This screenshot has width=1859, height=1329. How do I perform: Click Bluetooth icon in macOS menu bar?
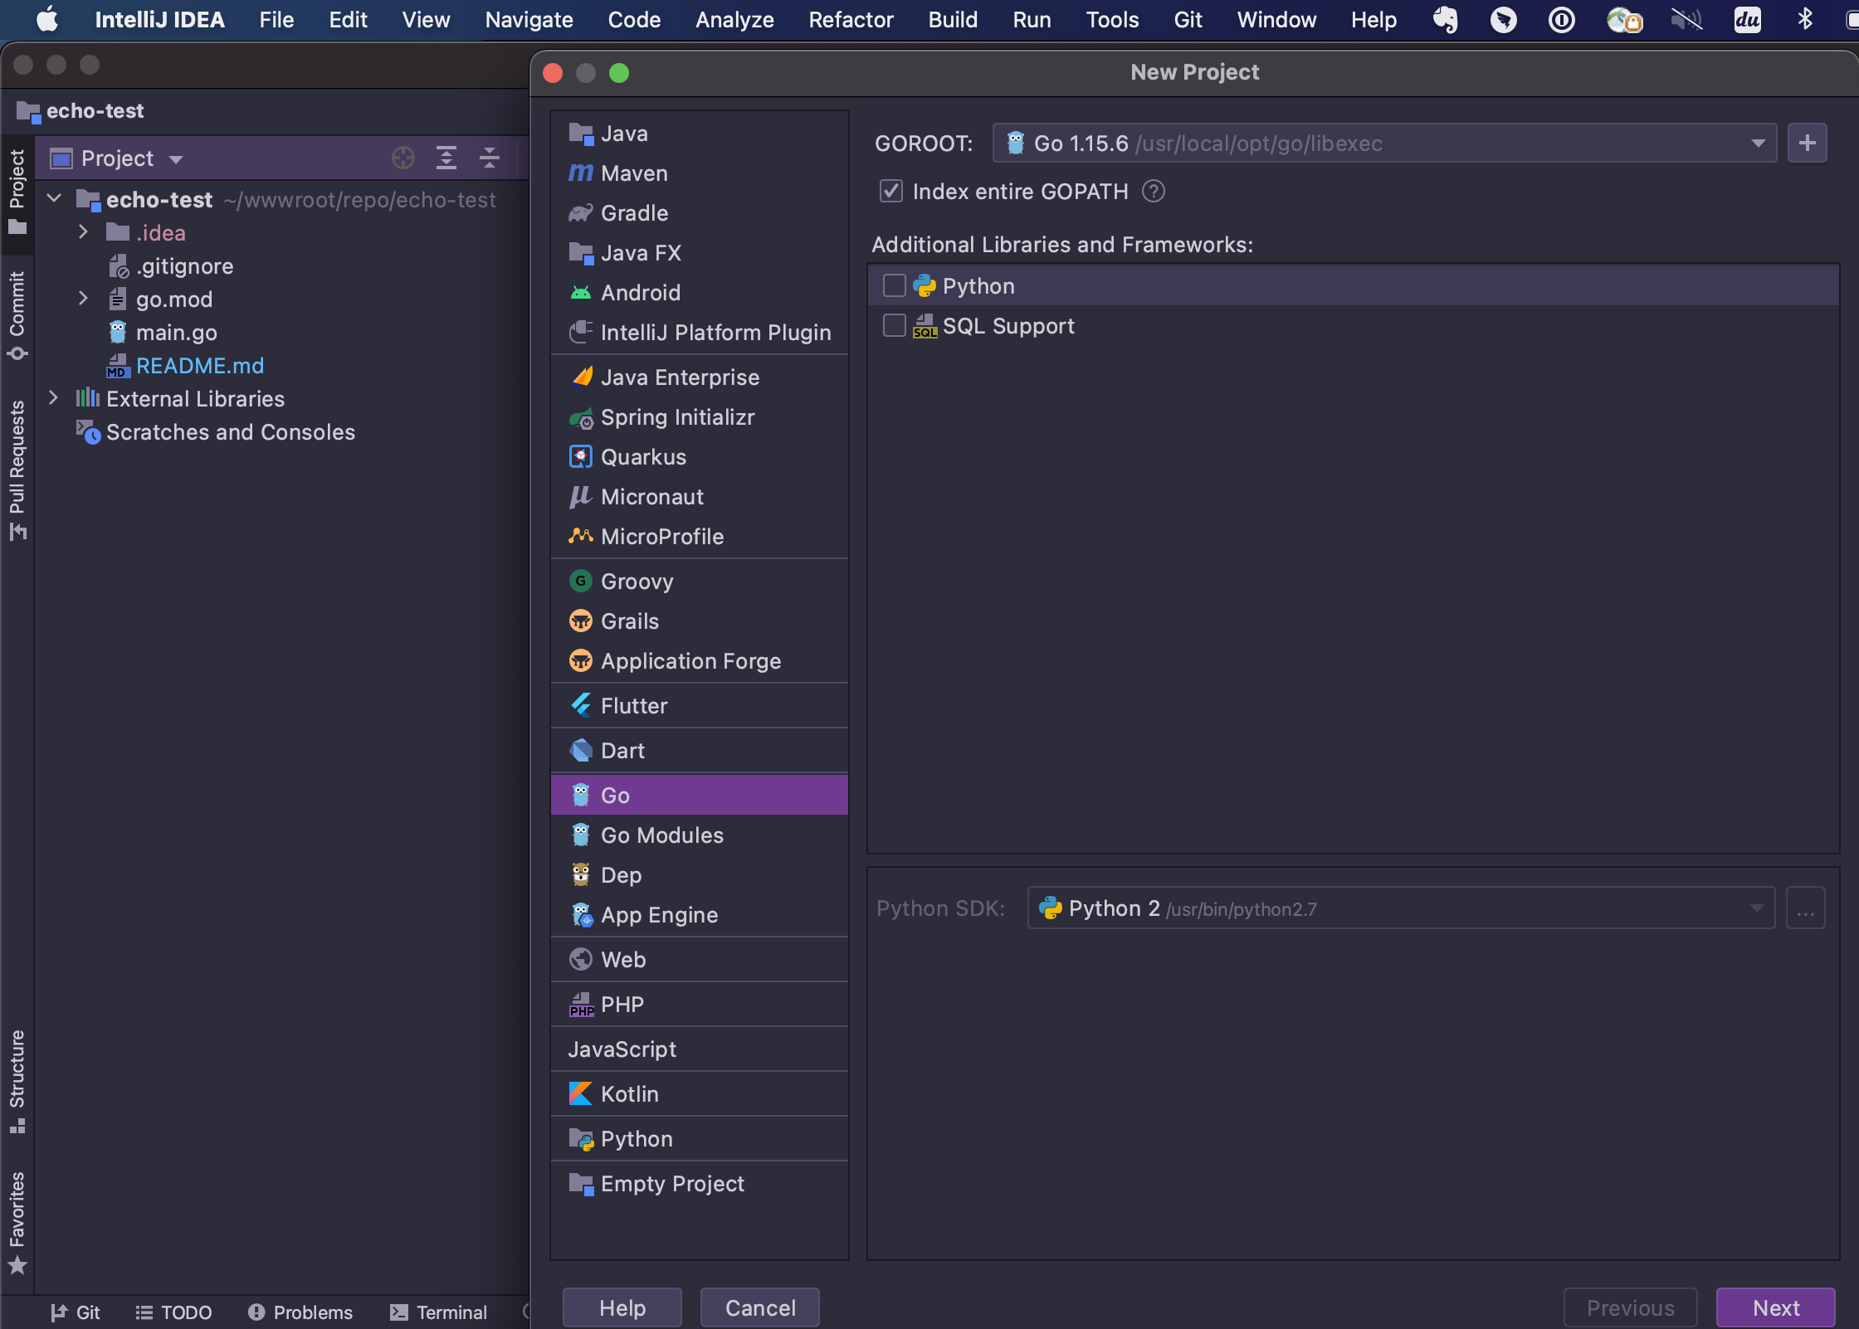1804,19
